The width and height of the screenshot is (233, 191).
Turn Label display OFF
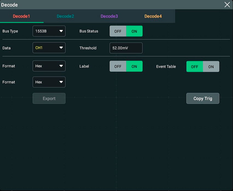coord(118,66)
